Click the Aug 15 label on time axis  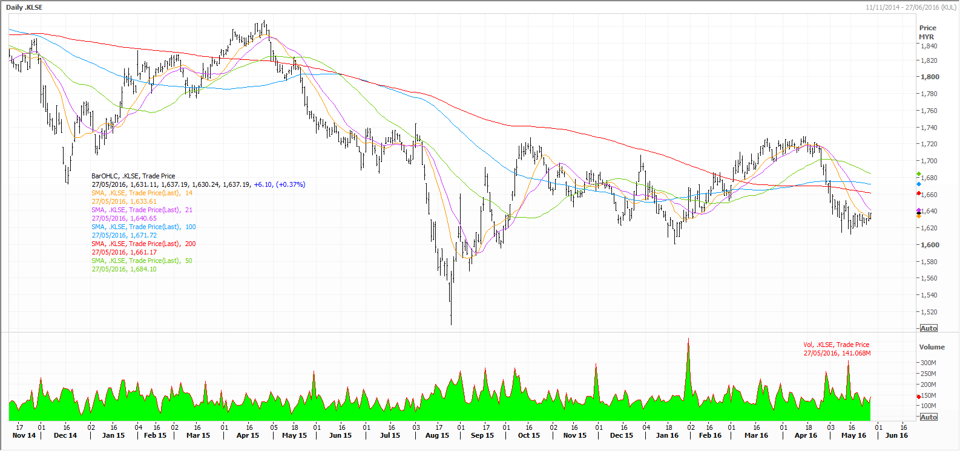pyautogui.click(x=437, y=435)
